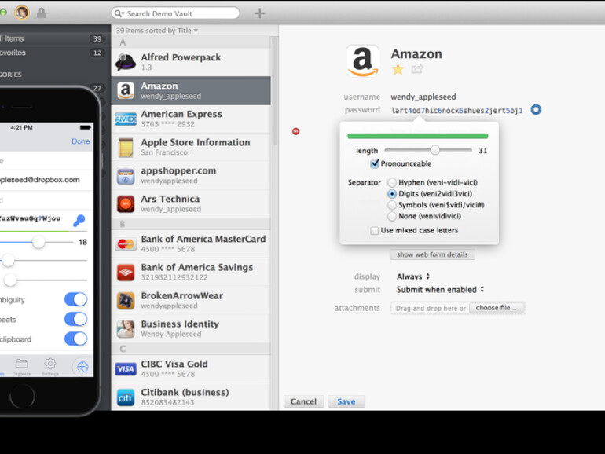Enable Use mixed case letters checkbox

[374, 231]
